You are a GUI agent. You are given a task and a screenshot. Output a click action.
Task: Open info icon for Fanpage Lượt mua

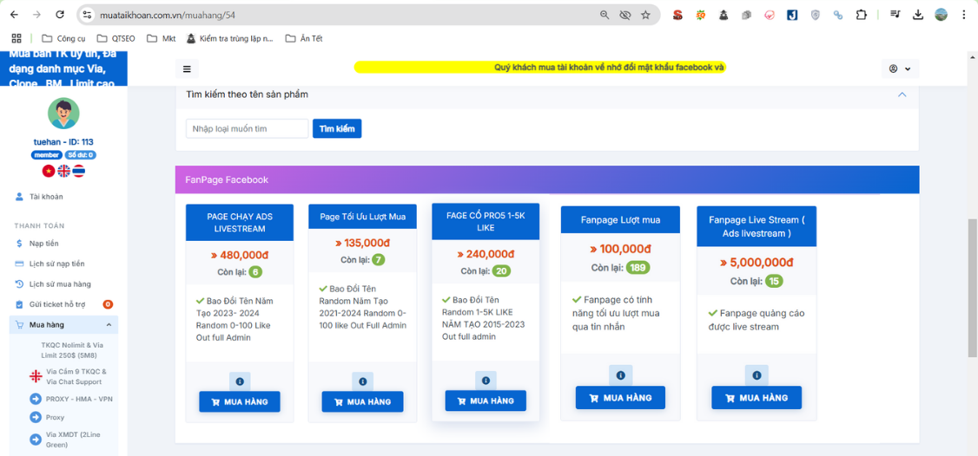620,375
